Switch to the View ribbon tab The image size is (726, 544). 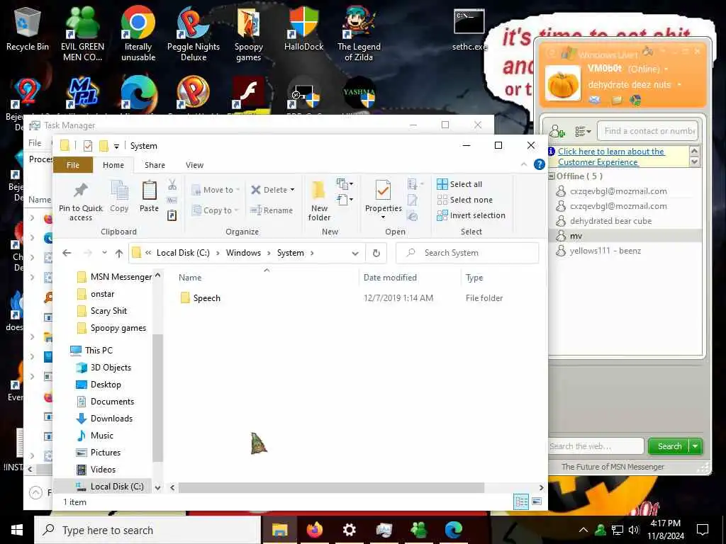click(x=194, y=165)
